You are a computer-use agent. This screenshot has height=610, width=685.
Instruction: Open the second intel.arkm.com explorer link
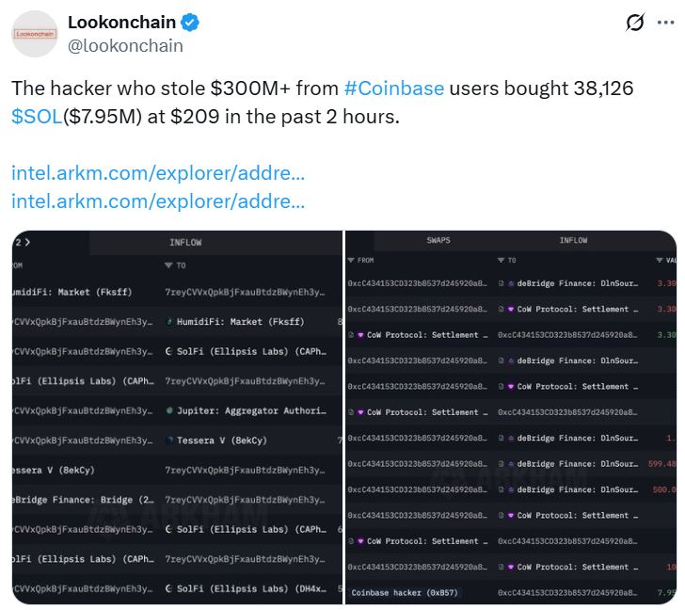coord(158,201)
